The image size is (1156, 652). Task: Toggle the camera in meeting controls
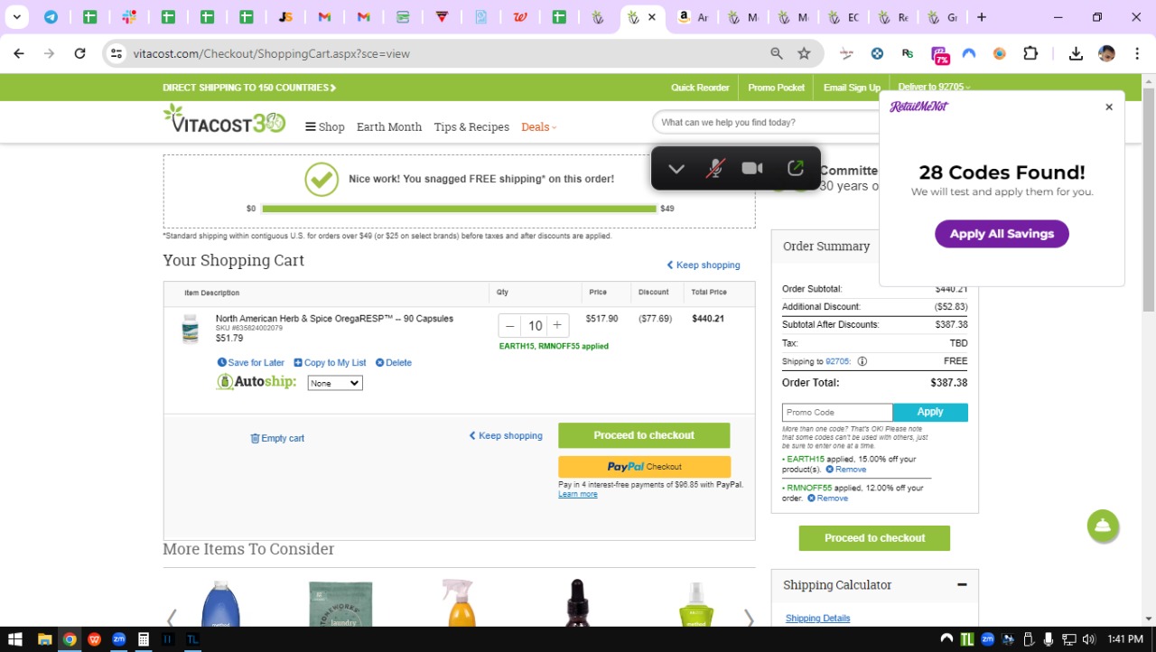[x=752, y=169]
